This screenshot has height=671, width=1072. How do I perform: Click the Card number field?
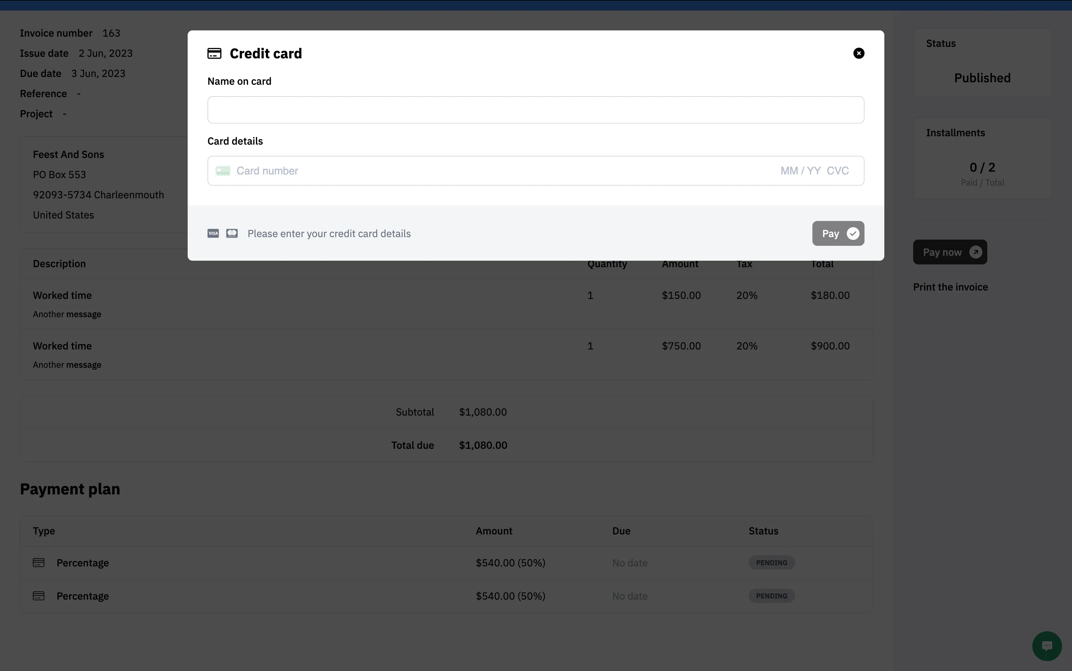pos(488,171)
